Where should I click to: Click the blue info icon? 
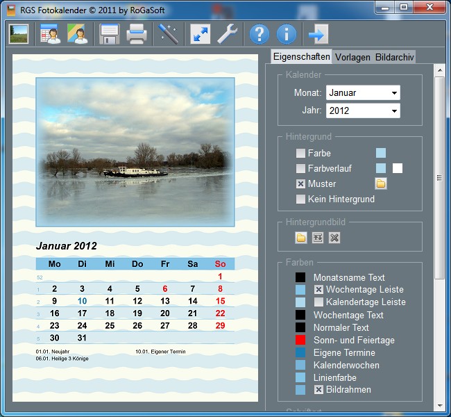[x=287, y=33]
